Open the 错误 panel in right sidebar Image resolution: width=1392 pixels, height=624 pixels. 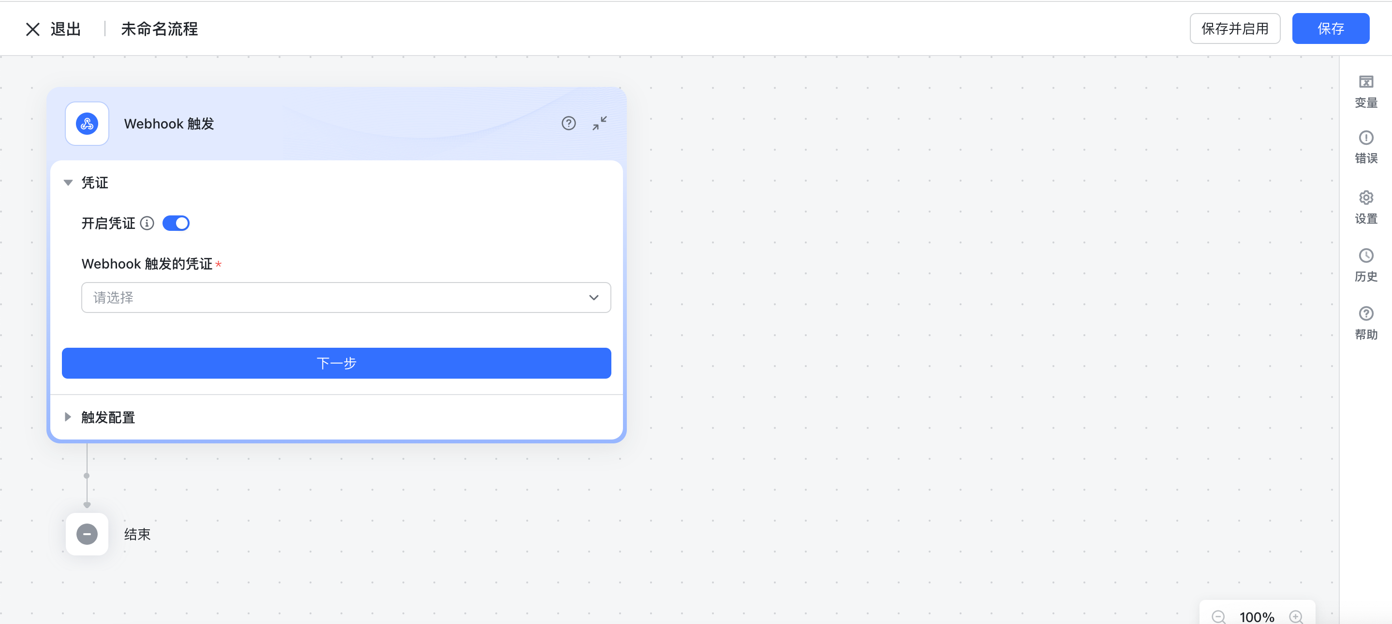tap(1366, 147)
